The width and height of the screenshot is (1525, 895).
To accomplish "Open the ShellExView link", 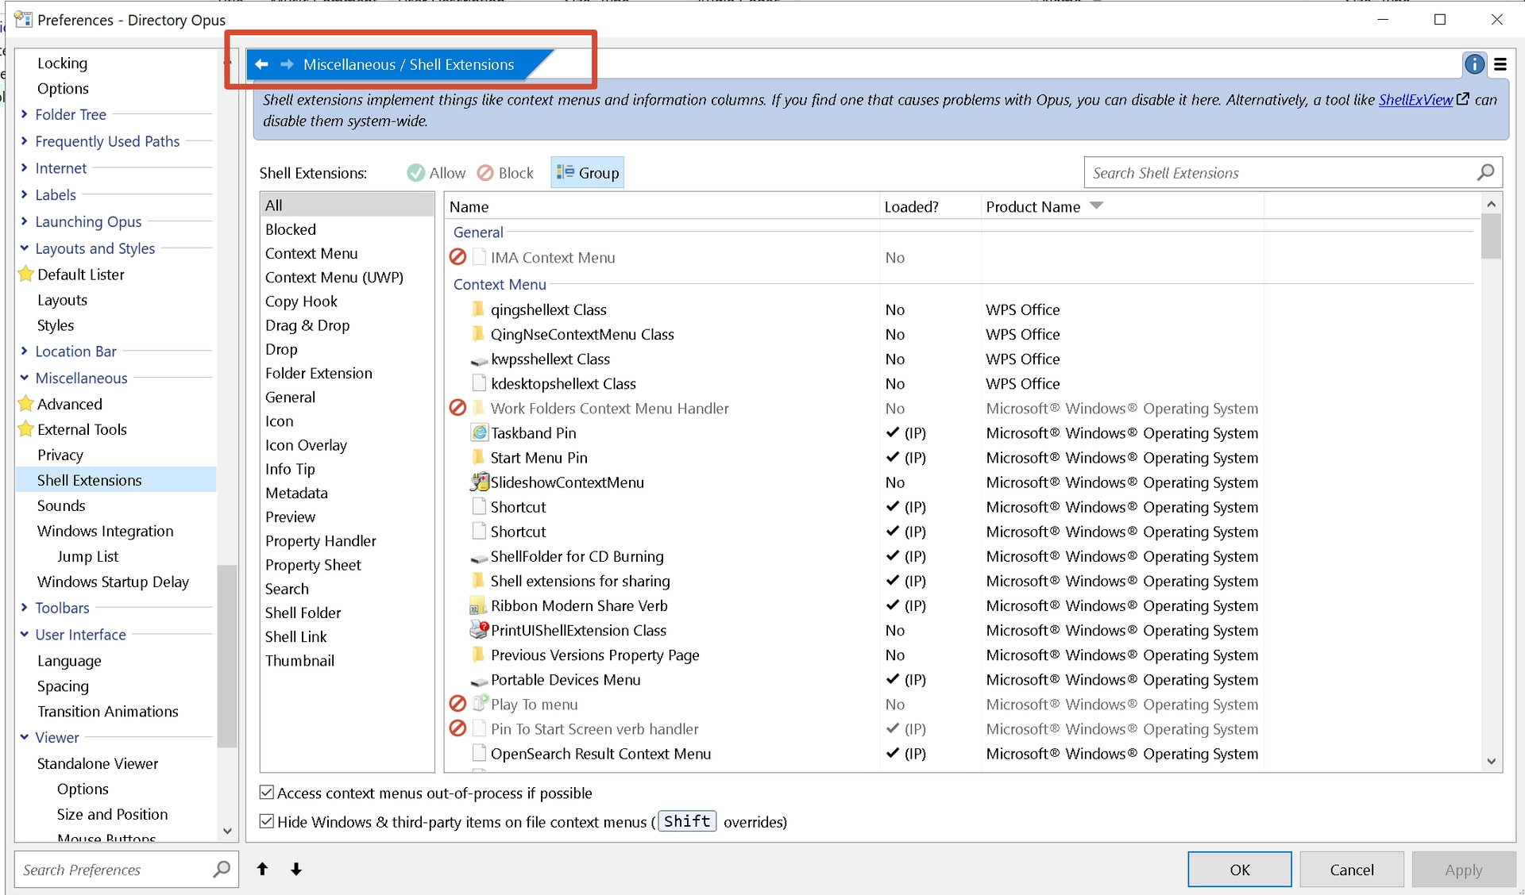I will 1415,100.
